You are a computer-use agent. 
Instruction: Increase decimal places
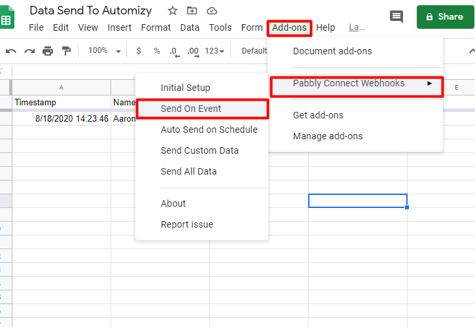(193, 51)
